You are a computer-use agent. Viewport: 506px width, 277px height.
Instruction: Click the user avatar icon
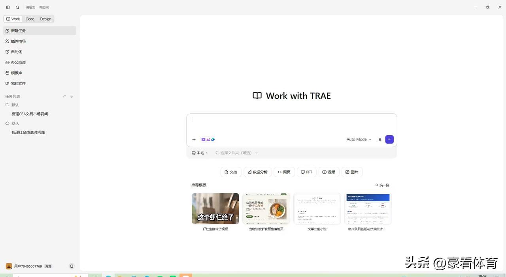coord(9,266)
